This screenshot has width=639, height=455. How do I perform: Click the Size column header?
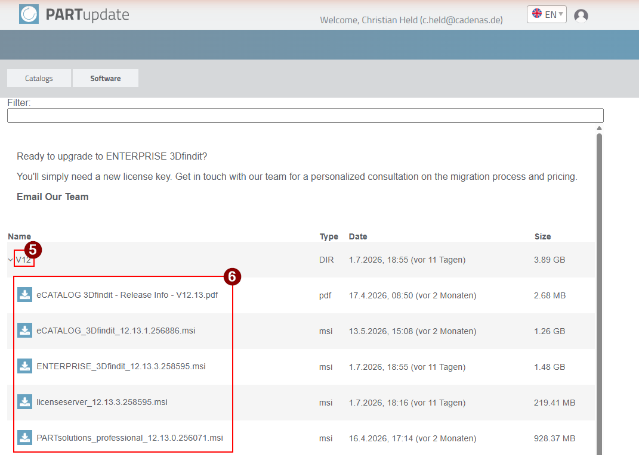[542, 236]
